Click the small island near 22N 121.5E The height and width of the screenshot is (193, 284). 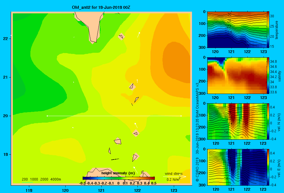pyautogui.click(x=121, y=37)
